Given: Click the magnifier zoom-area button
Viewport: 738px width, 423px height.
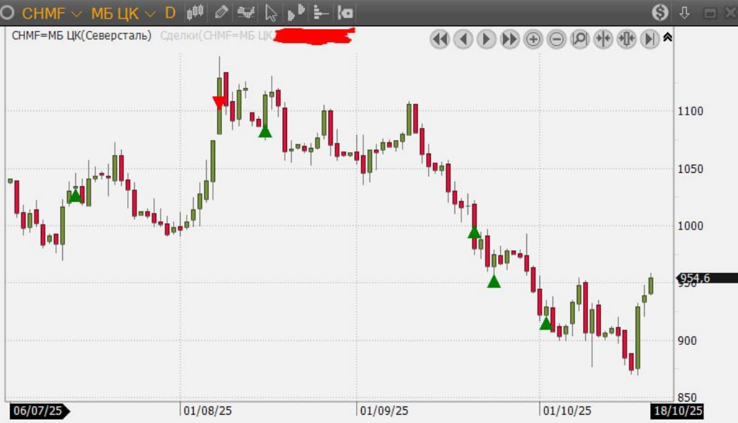Looking at the screenshot, I should [x=580, y=39].
